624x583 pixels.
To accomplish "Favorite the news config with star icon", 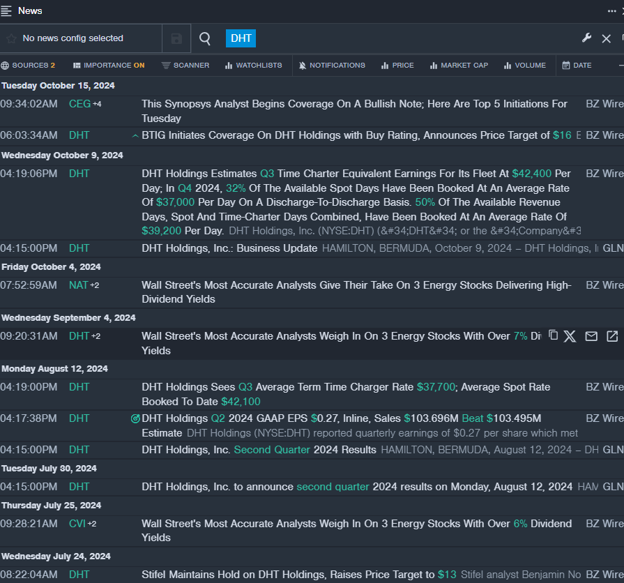I will coord(11,38).
